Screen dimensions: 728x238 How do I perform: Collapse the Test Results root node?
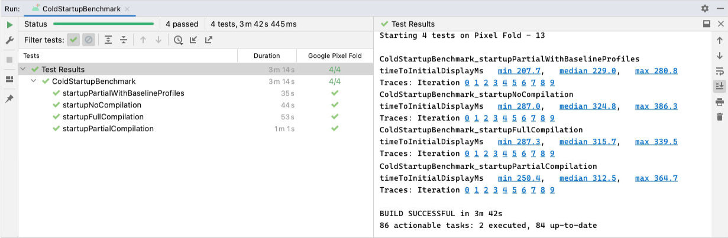[23, 70]
